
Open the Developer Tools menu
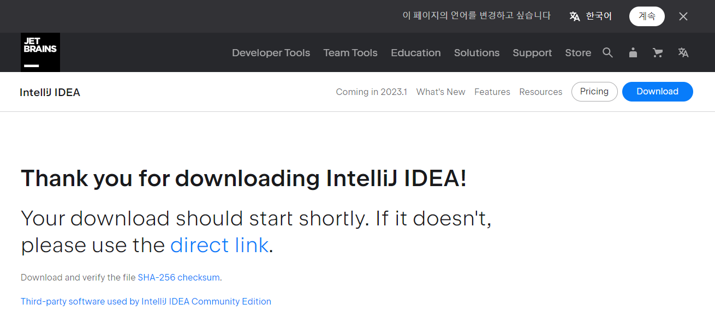coord(271,53)
